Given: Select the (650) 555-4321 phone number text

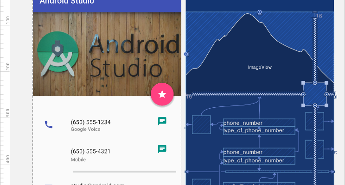Looking at the screenshot, I should tap(90, 151).
